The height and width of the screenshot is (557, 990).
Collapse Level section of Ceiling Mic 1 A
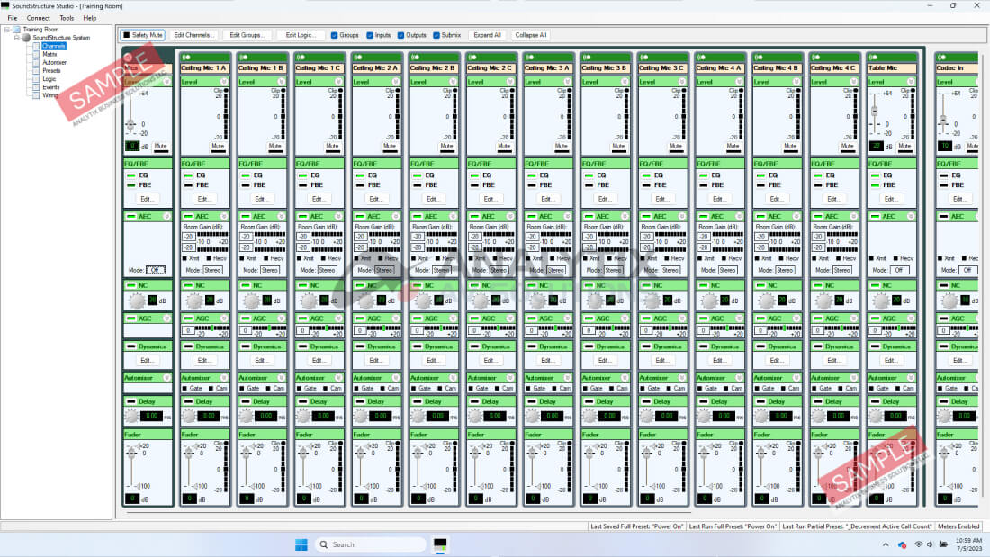[224, 82]
